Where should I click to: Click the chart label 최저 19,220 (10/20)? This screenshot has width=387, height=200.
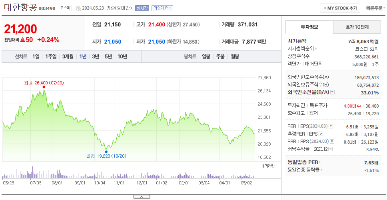(106, 156)
